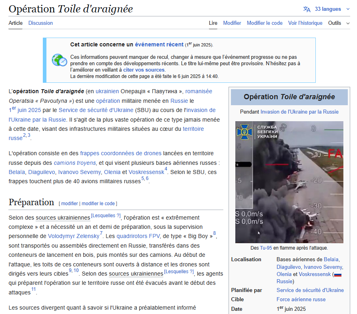Expand the languages chevron arrow
The height and width of the screenshot is (314, 357).
coord(348,9)
